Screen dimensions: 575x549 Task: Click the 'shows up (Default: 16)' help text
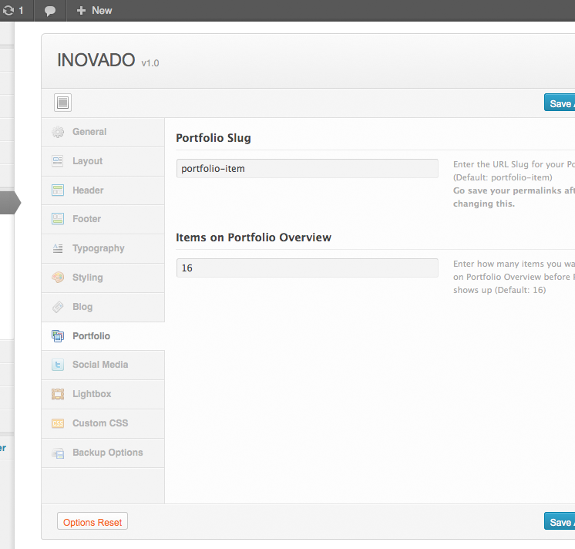click(499, 290)
